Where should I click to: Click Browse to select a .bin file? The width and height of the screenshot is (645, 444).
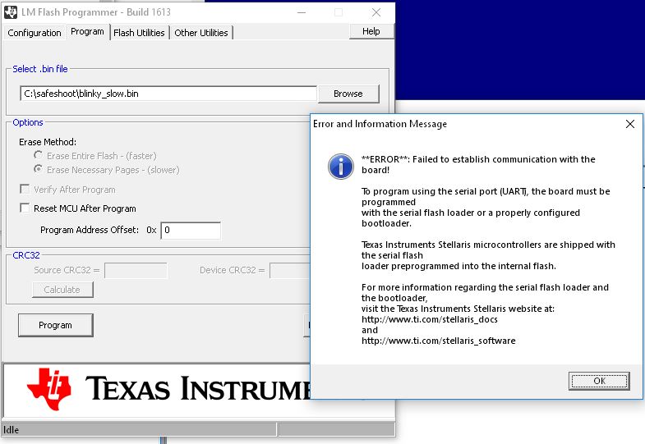click(348, 94)
